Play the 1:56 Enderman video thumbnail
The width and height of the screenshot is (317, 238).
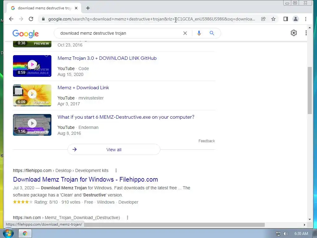tap(32, 125)
